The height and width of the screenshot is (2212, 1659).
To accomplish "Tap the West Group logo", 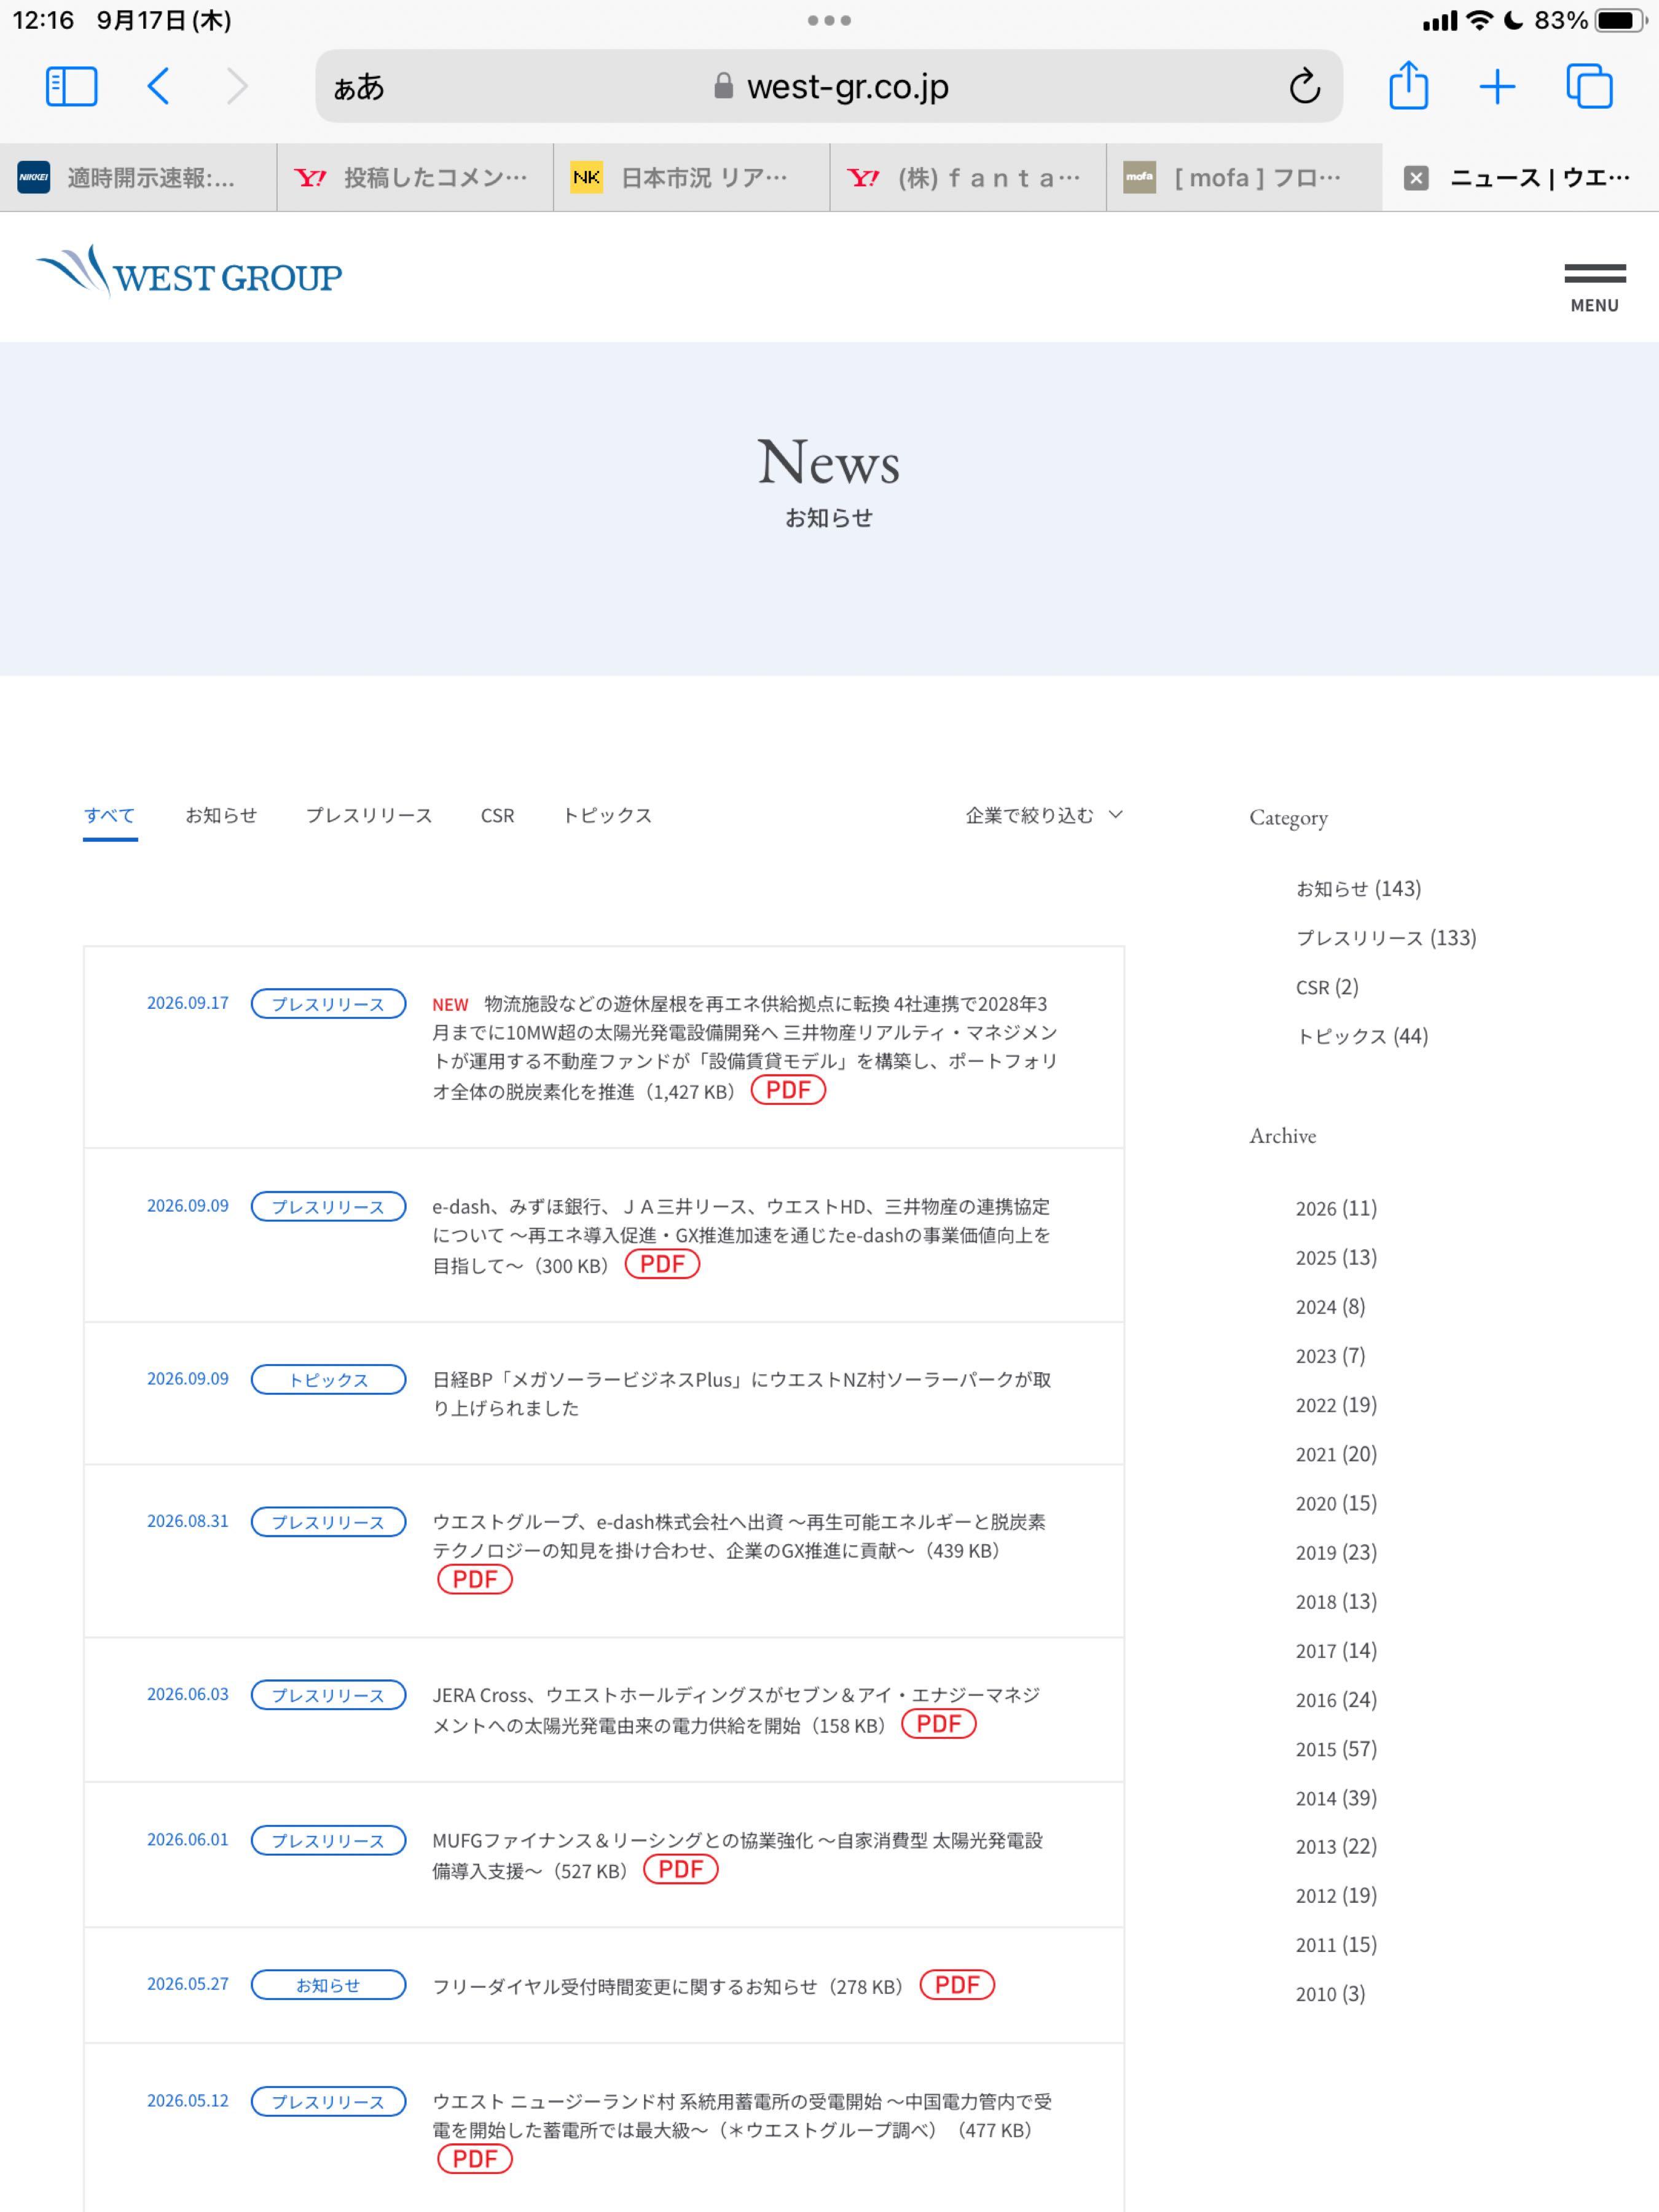I will [189, 272].
